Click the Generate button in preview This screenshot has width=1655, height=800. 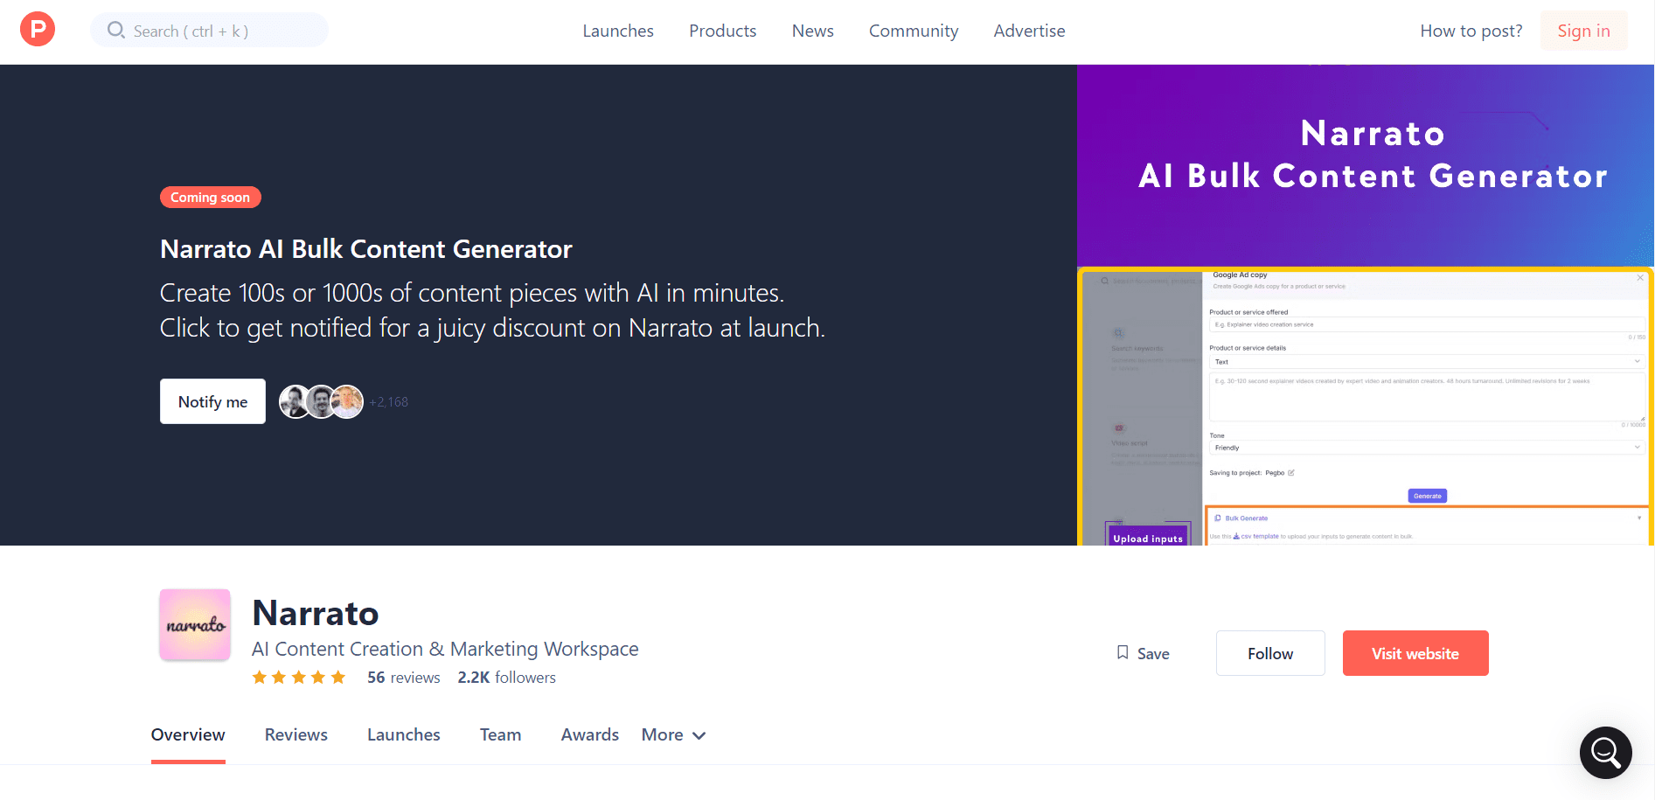[1428, 496]
